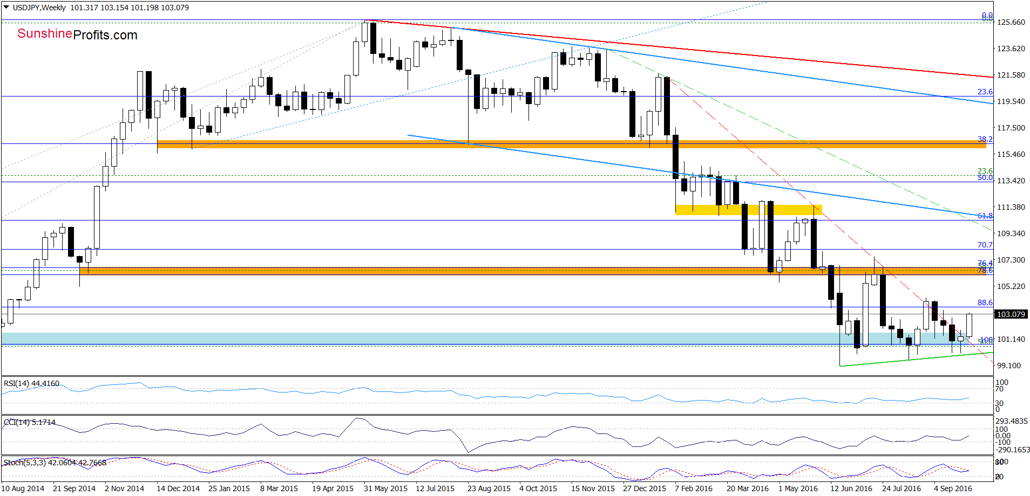The height and width of the screenshot is (496, 1030).
Task: Click the 38.2 Fibonacci level label
Action: tap(985, 139)
